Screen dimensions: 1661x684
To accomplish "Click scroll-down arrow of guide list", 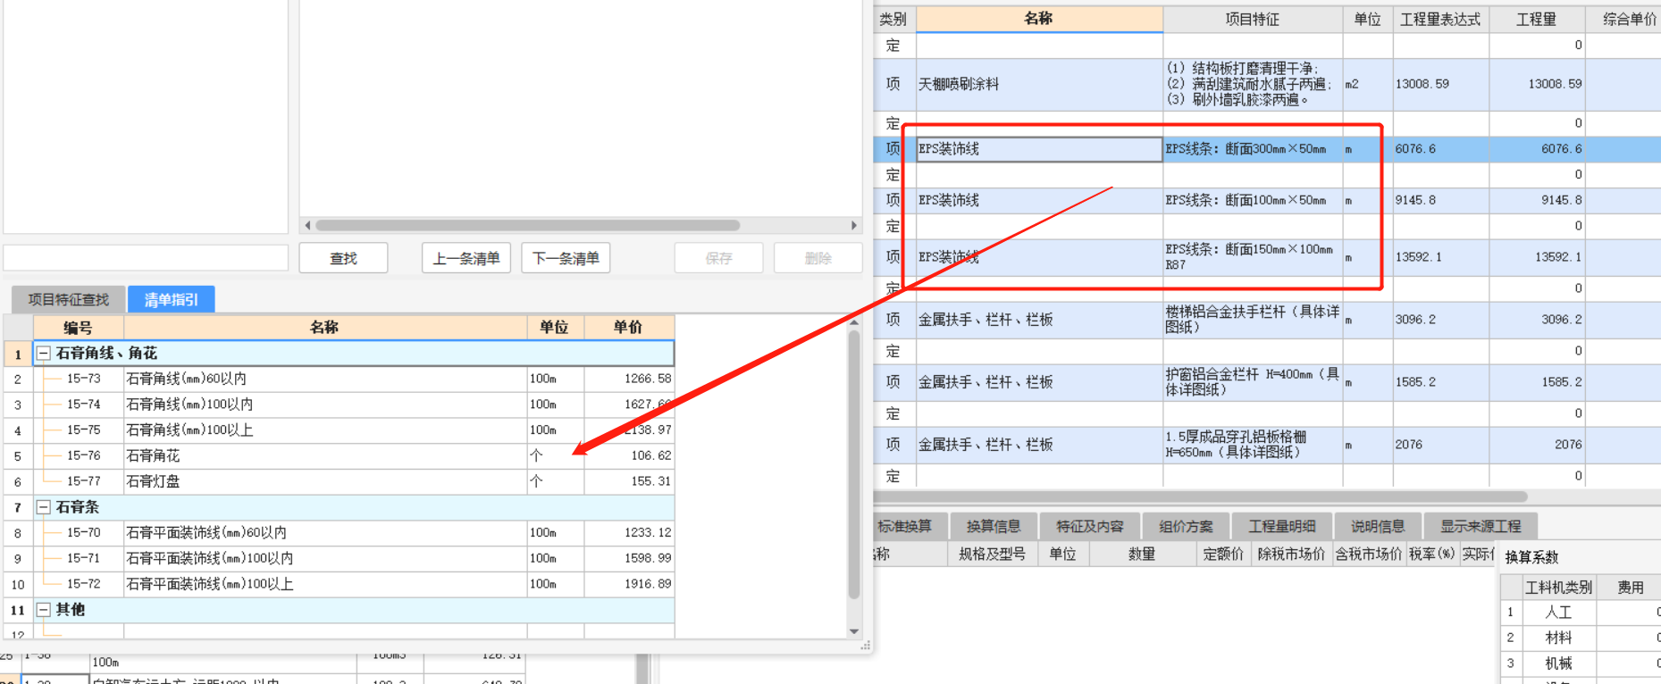I will pyautogui.click(x=854, y=631).
